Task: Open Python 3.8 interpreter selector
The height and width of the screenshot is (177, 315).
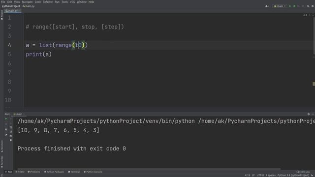Action: click(x=293, y=176)
